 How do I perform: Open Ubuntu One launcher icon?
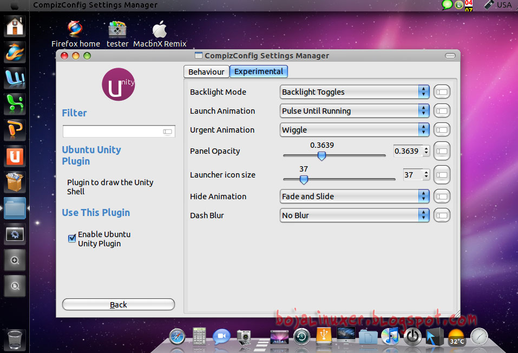pos(15,156)
